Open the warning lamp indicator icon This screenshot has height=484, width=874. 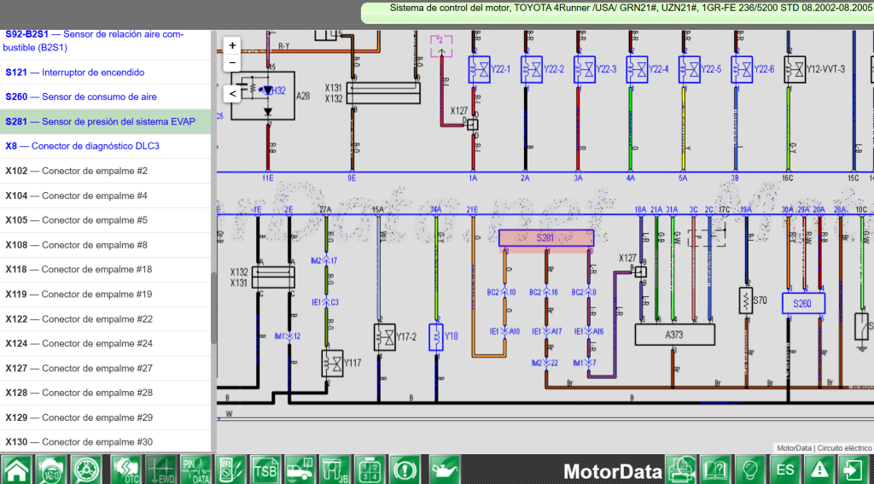405,469
